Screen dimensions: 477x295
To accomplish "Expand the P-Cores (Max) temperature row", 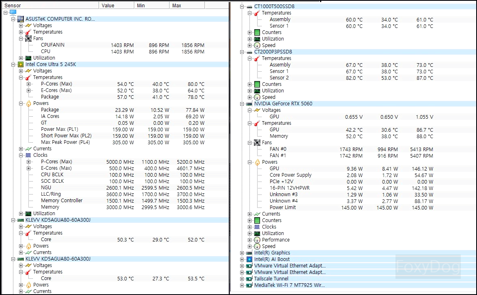I will click(28, 84).
